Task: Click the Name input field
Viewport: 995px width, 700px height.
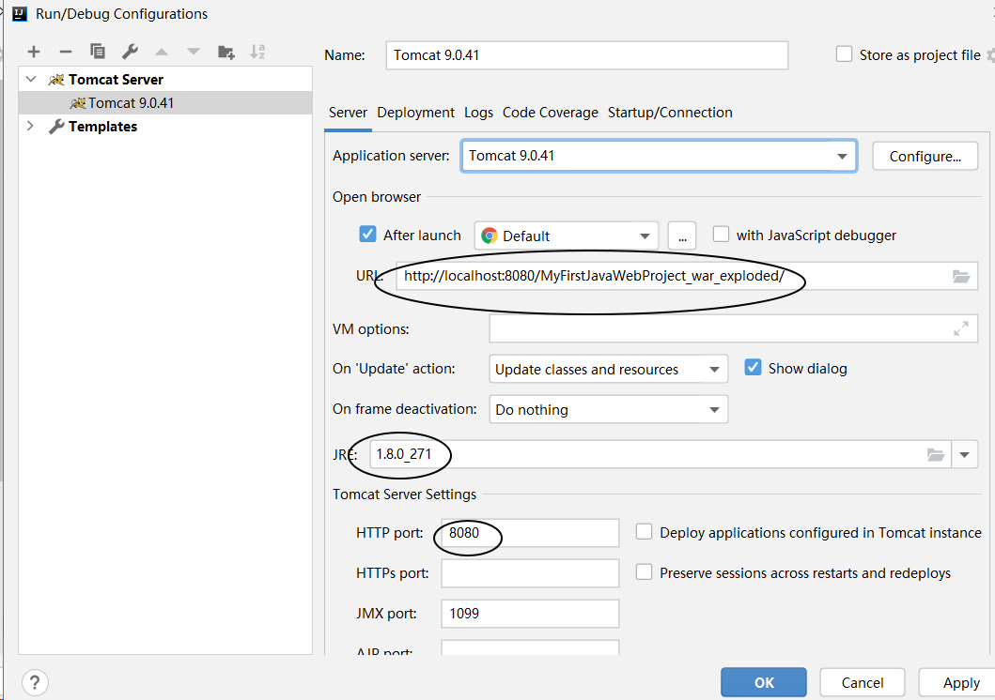Action: coord(587,55)
